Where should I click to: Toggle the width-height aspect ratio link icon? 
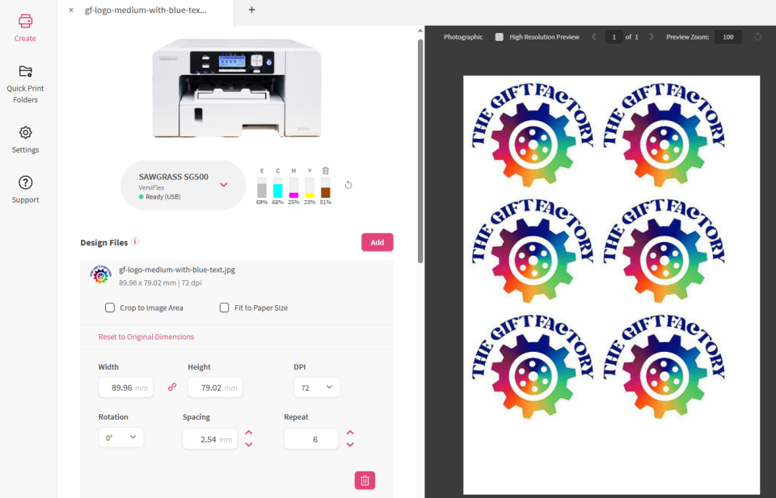coord(171,387)
